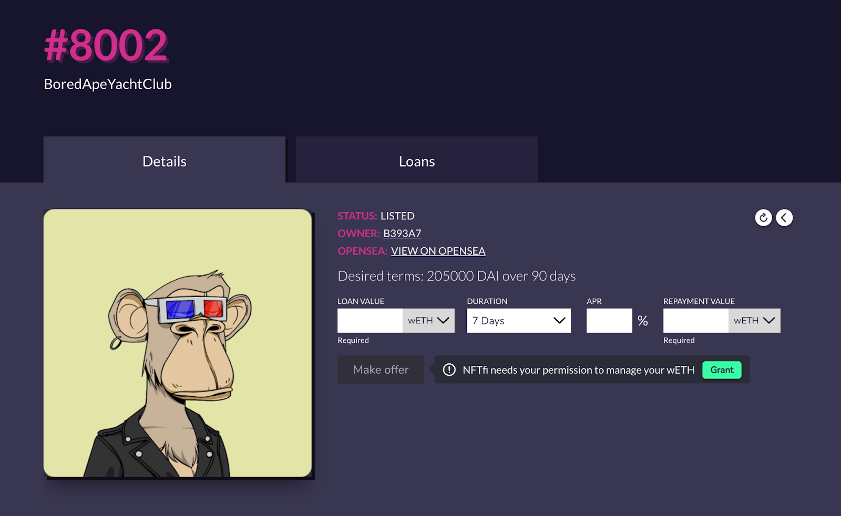Screen dimensions: 841x516
Task: Expand the 7 Days duration dropdown
Action: (519, 320)
